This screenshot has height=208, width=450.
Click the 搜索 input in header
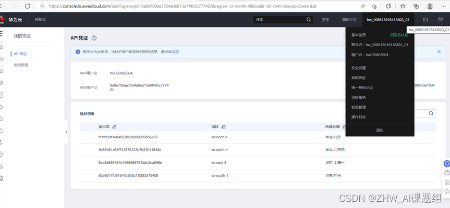click(279, 20)
